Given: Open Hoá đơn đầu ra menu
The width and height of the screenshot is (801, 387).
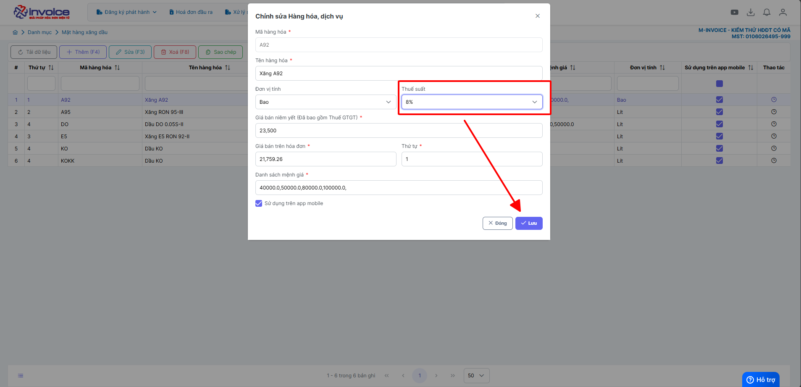Looking at the screenshot, I should click(x=191, y=12).
